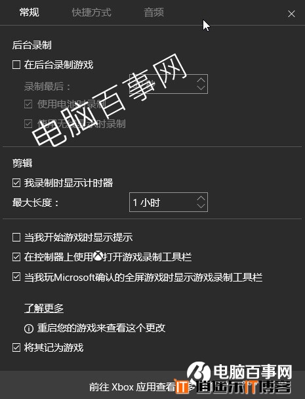The image size is (305, 399).
Task: Enable 在后台录制游戏 checkbox
Action: (x=16, y=64)
